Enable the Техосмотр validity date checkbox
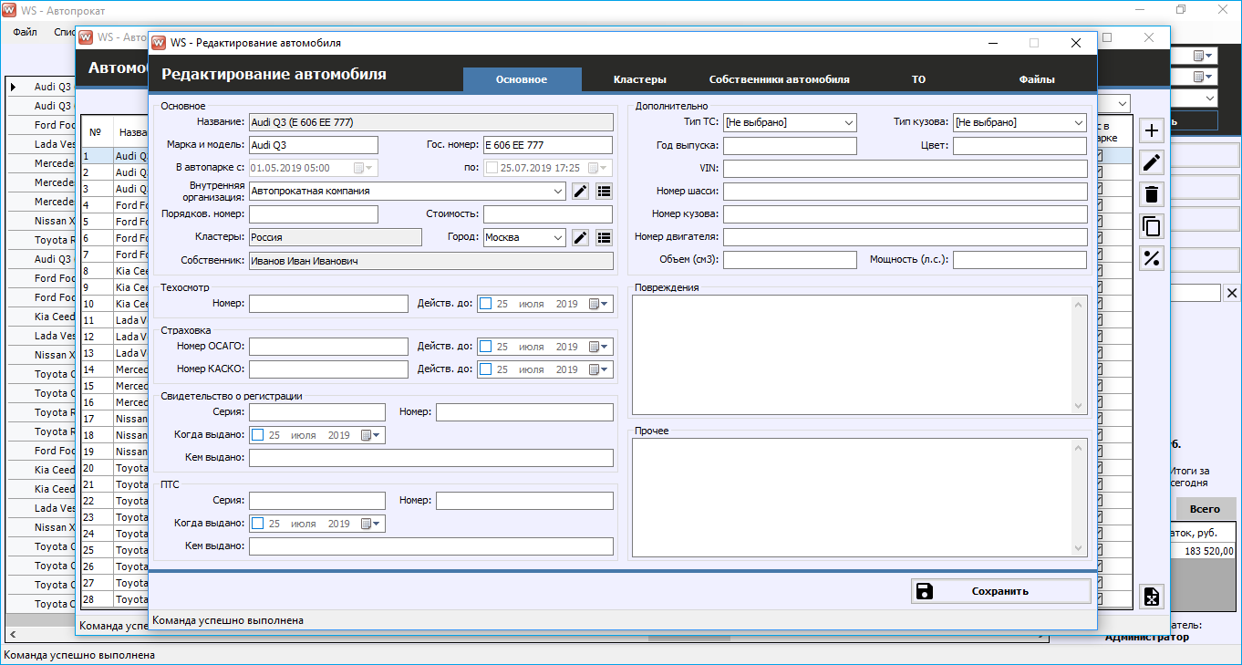Image resolution: width=1242 pixels, height=665 pixels. click(486, 304)
